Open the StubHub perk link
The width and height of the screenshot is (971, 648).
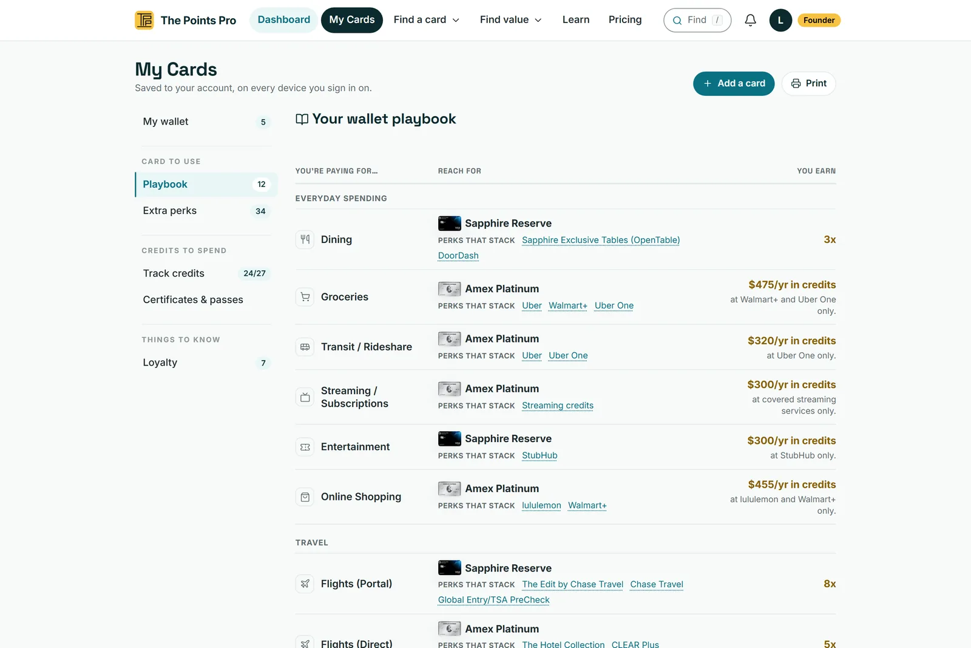coord(540,455)
